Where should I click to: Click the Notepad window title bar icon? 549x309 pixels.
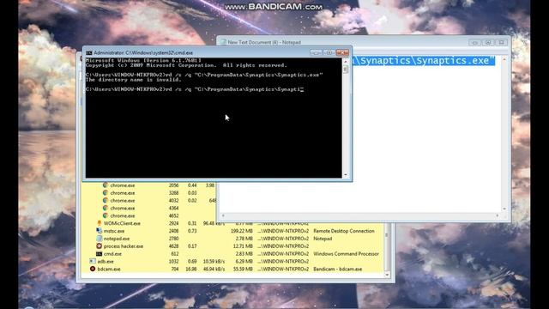[x=223, y=42]
